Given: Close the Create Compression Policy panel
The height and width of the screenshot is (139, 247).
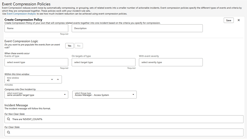Looking at the screenshot, I should click(x=239, y=20).
